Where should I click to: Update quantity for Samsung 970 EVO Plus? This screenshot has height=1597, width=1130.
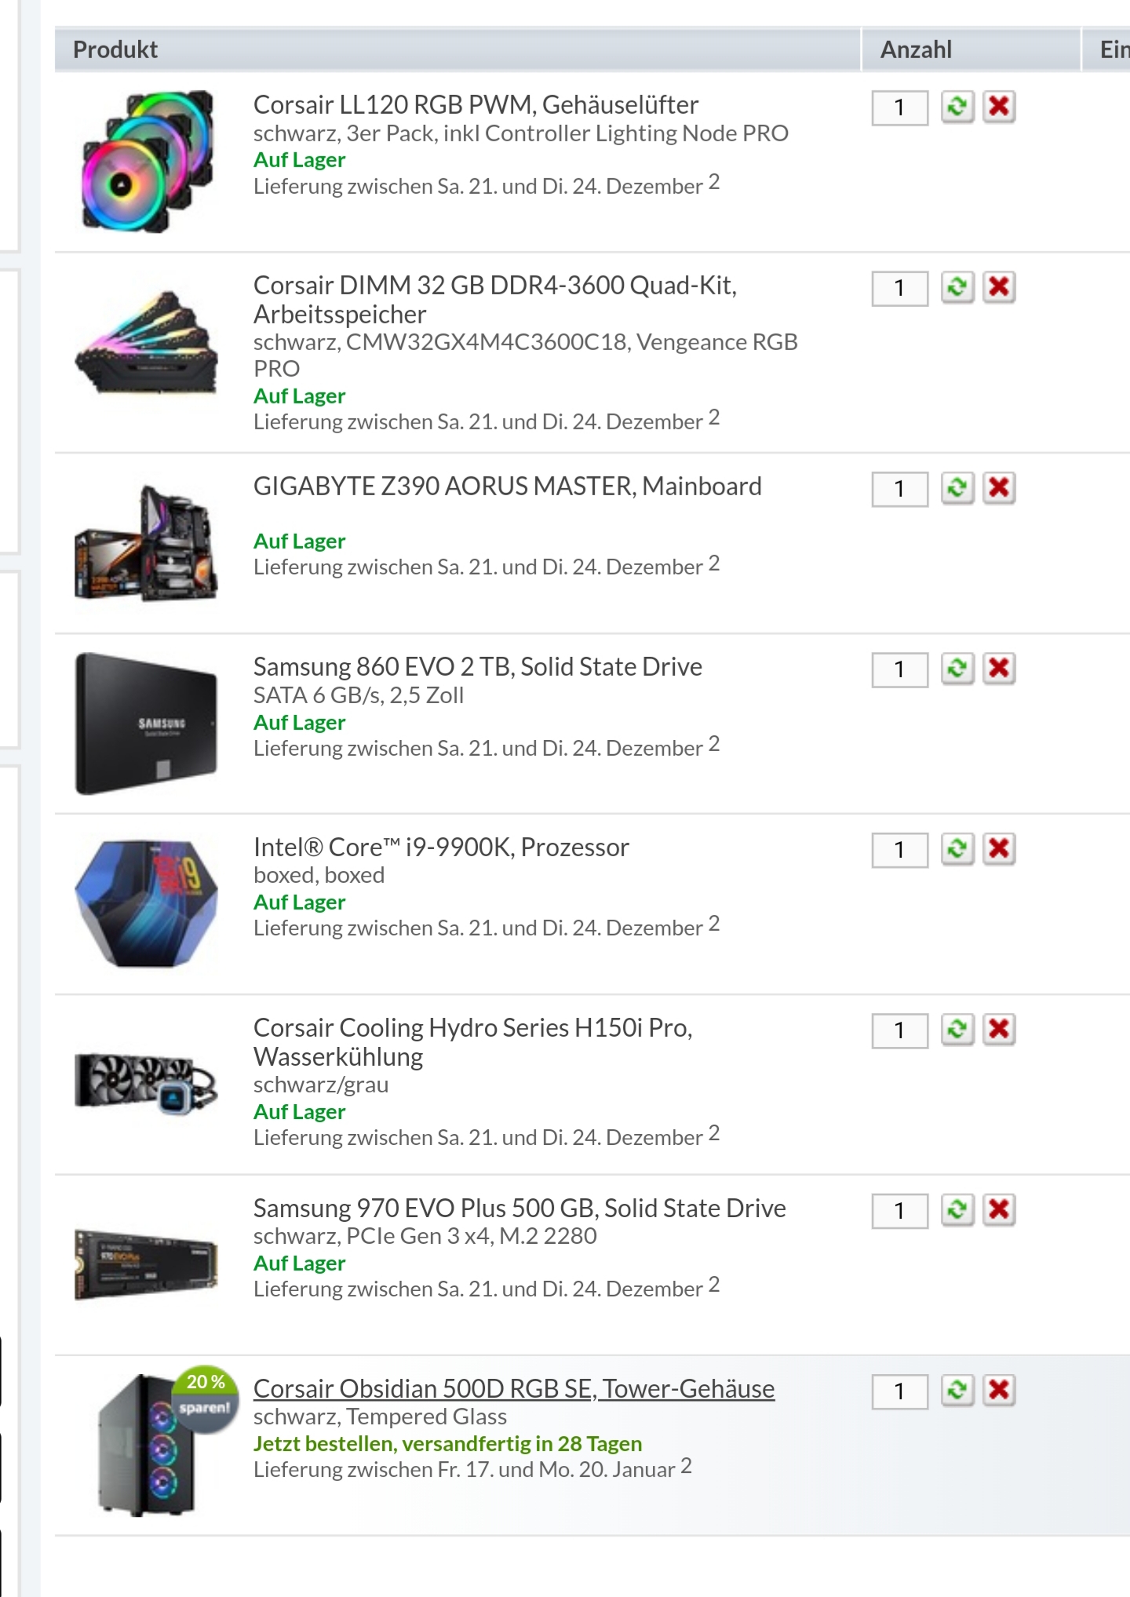[x=957, y=1210]
